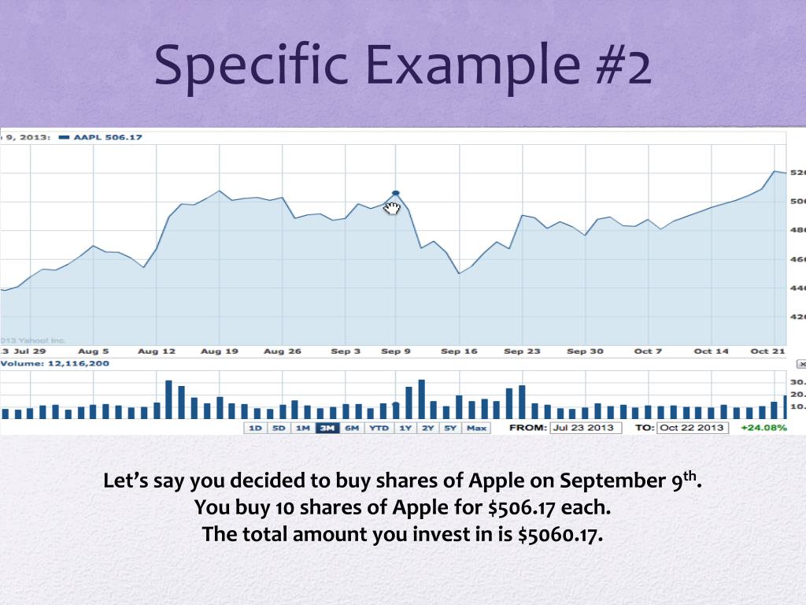
Task: Click the FROM date field Jul 23 2013
Action: [586, 428]
